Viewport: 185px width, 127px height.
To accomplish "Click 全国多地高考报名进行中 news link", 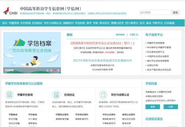I will tap(102, 65).
